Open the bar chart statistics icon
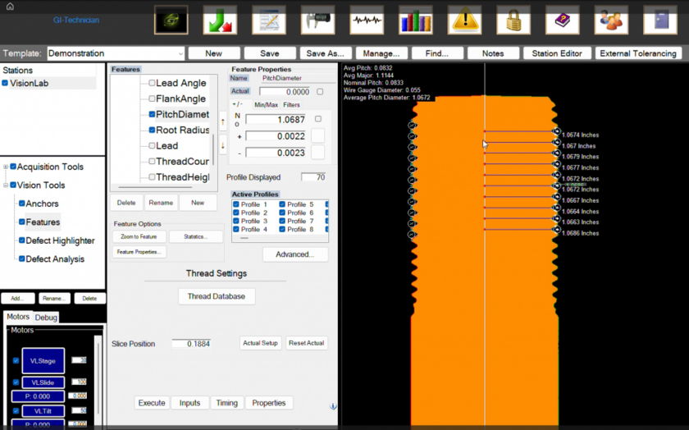 [416, 21]
